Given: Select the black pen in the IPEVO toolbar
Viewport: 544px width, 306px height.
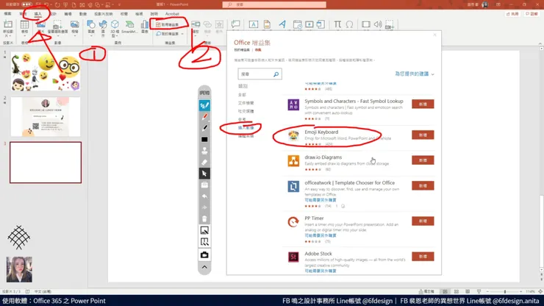Looking at the screenshot, I should (x=204, y=128).
